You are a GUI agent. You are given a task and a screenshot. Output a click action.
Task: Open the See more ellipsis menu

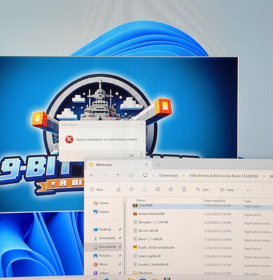[x=249, y=190]
